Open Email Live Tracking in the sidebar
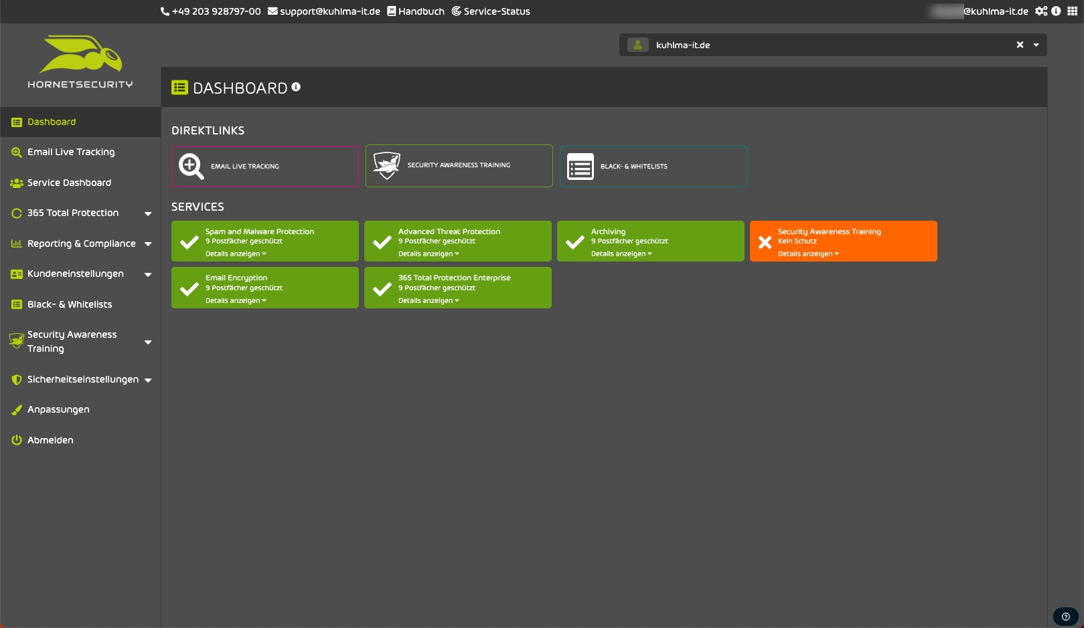The width and height of the screenshot is (1084, 628). (80, 152)
